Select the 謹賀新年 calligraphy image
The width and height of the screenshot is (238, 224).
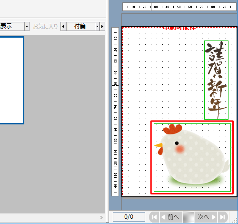click(216, 80)
